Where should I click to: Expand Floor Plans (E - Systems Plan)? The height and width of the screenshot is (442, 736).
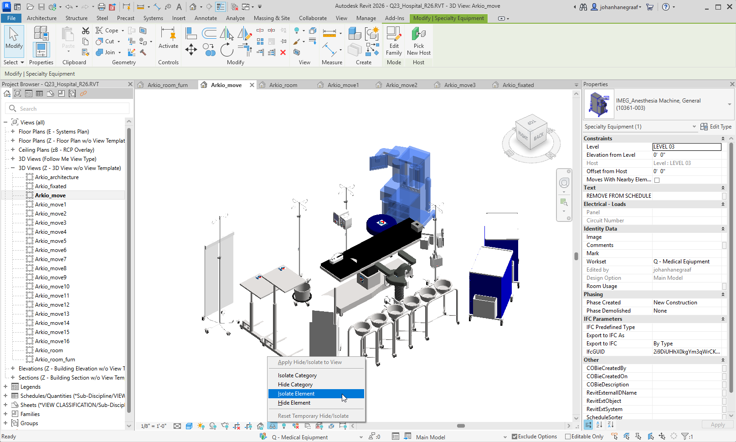(13, 131)
